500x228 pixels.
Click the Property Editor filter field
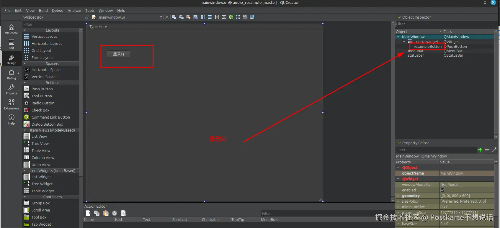[436, 150]
